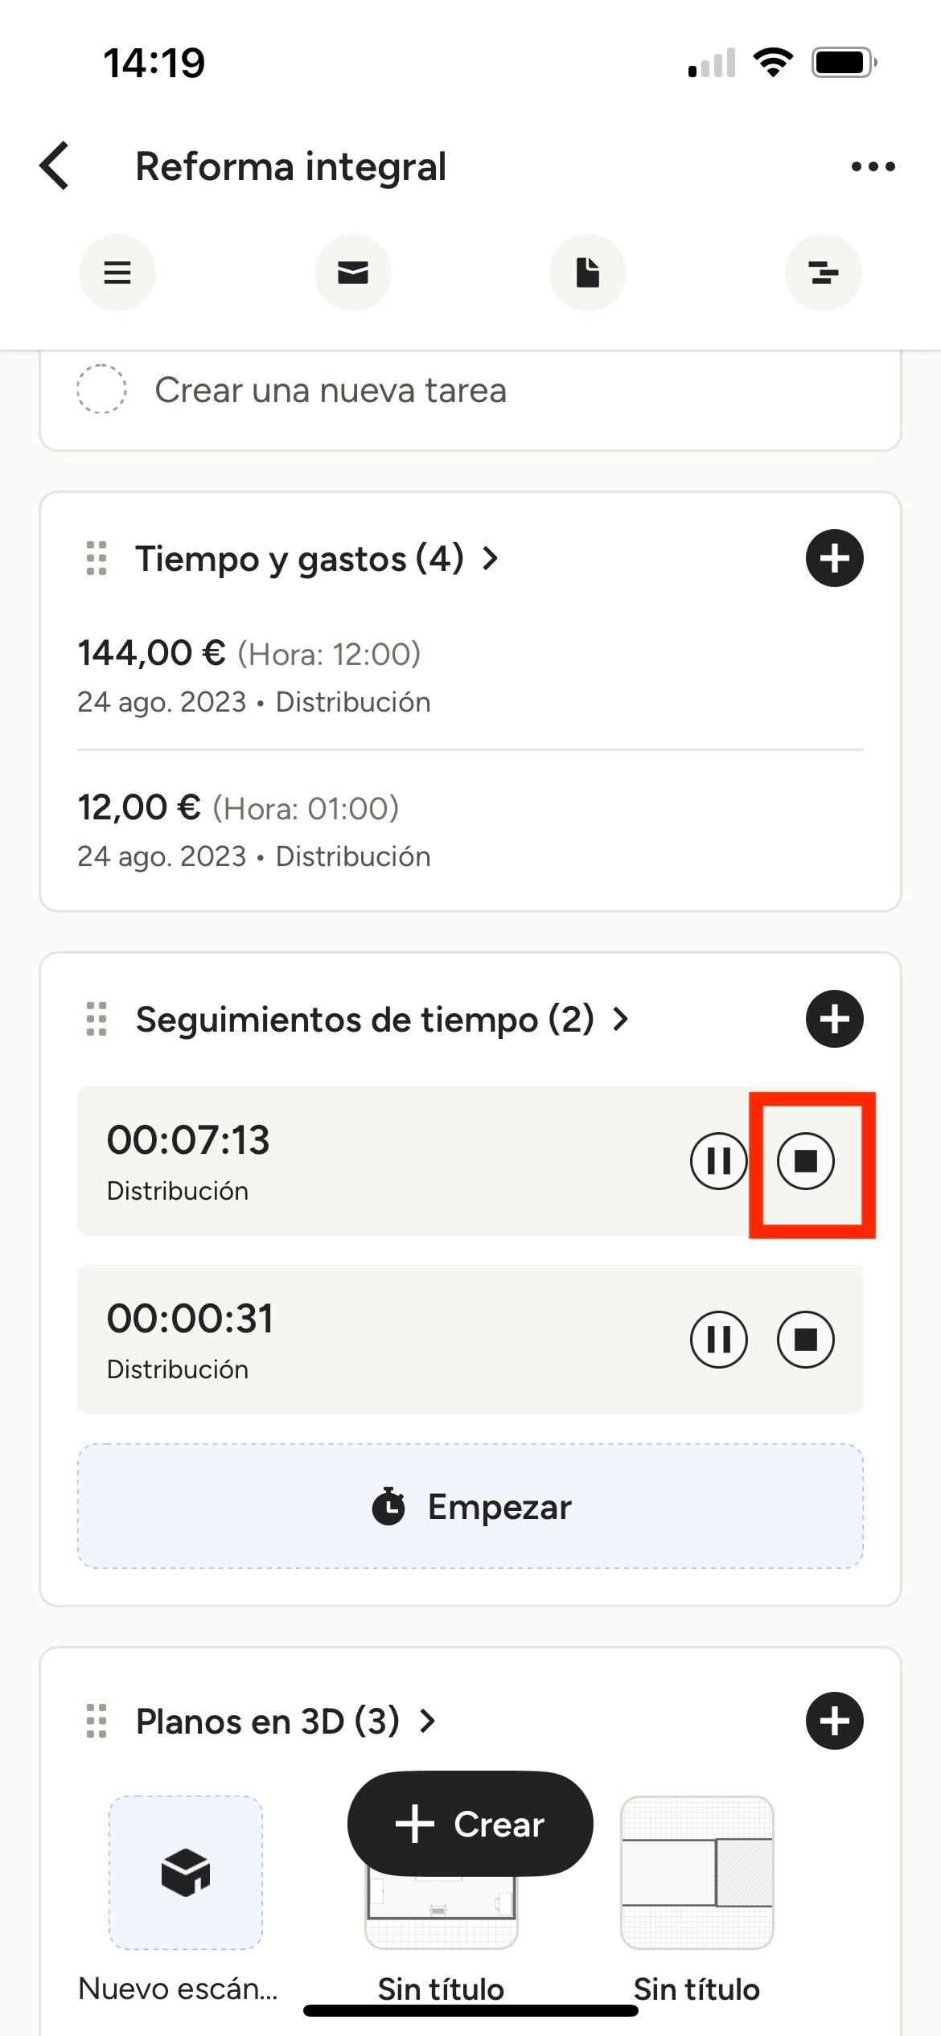Pause the 00:07:13 timer

(x=718, y=1160)
